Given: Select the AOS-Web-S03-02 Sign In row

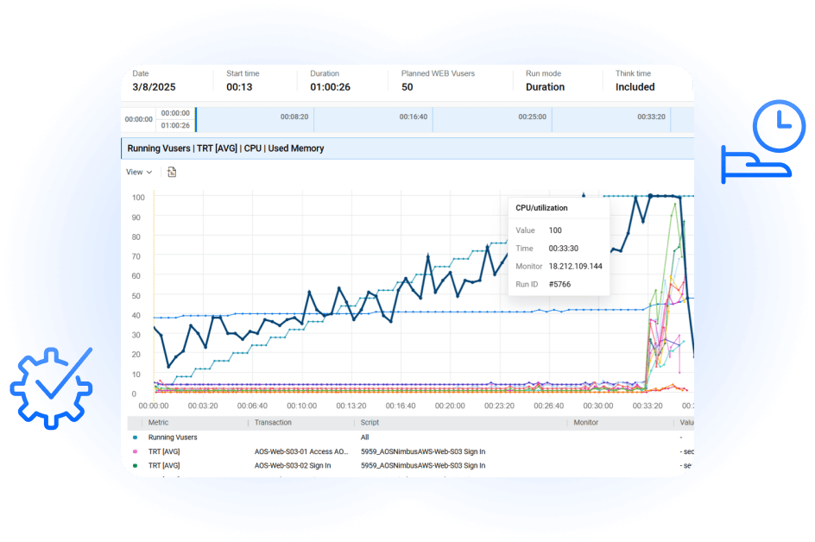Looking at the screenshot, I should coord(294,465).
